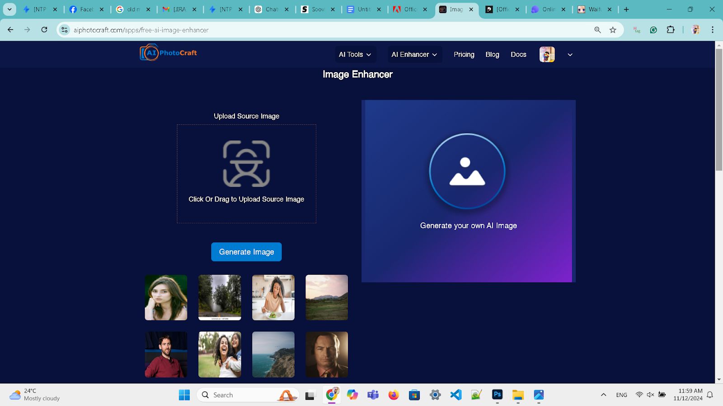Image resolution: width=723 pixels, height=406 pixels.
Task: Open the user account avatar on the site
Action: [x=547, y=55]
